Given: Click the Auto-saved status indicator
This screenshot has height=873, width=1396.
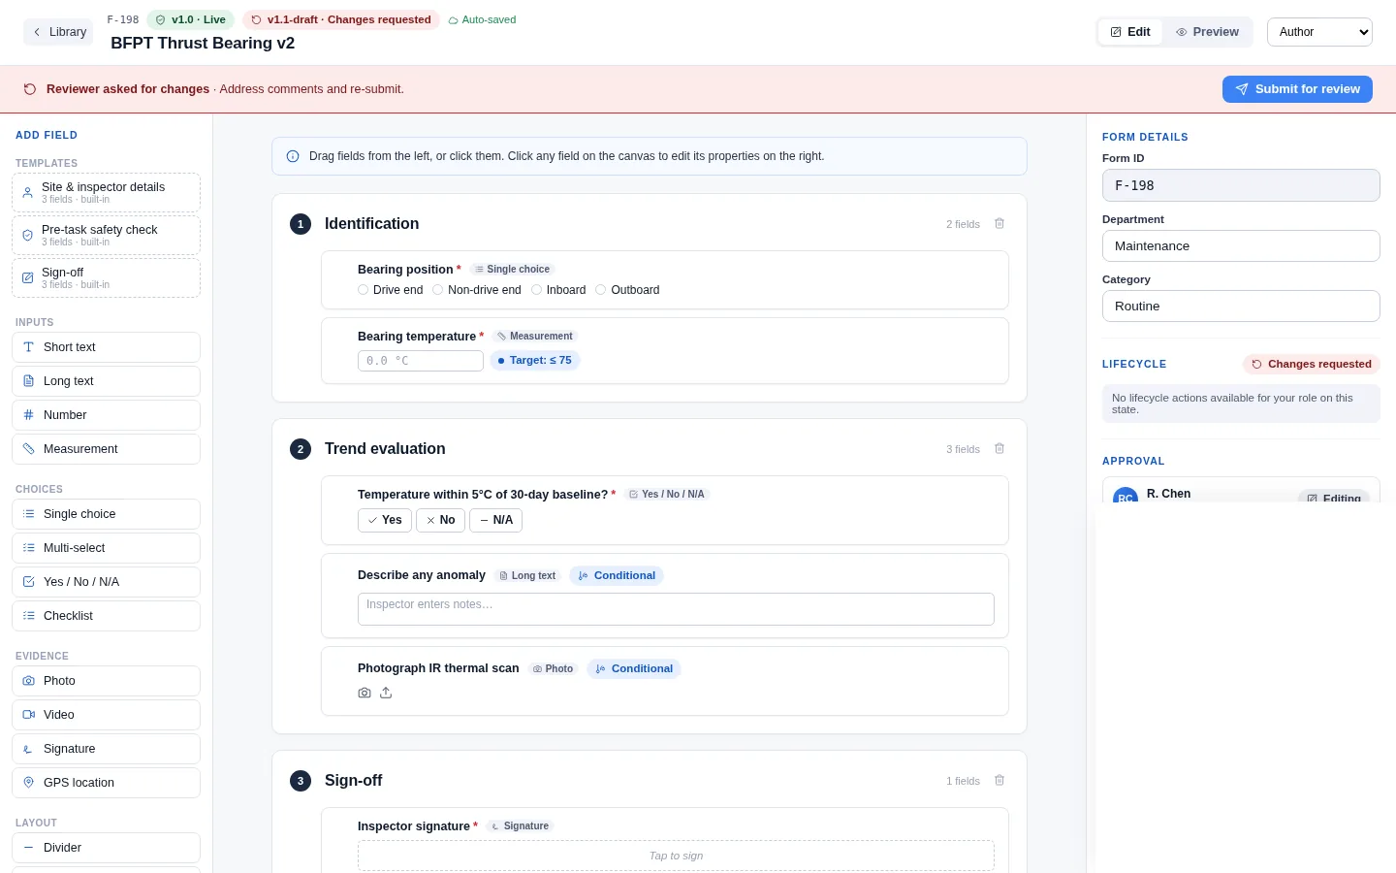Looking at the screenshot, I should coord(482,19).
